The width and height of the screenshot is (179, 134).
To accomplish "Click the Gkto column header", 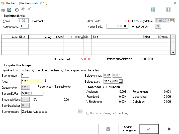I will (x=23, y=37).
